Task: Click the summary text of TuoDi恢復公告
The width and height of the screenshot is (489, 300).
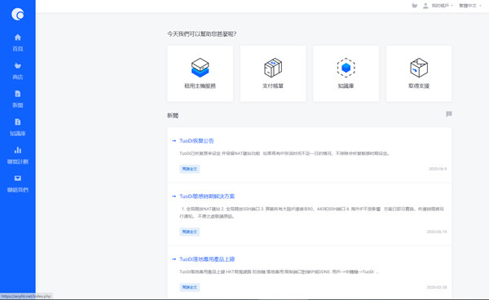Action: pos(284,153)
